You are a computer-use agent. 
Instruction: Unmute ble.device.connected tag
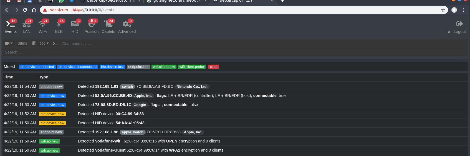(x=37, y=67)
